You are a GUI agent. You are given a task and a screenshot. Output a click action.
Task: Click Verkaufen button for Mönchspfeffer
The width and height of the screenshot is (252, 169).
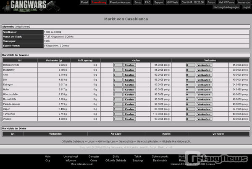pos(204,95)
